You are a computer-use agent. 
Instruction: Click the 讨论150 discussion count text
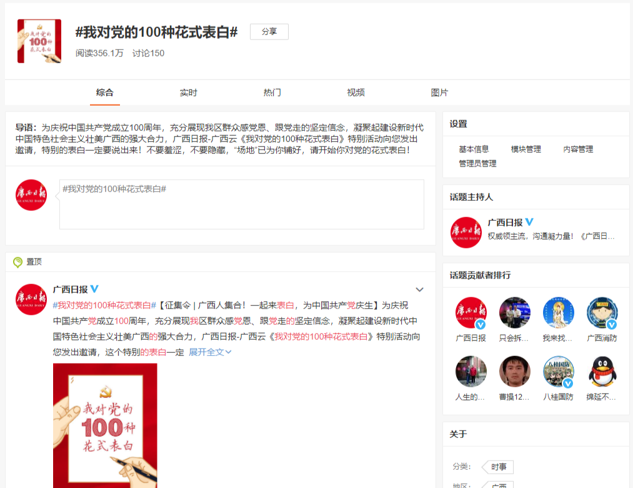click(x=148, y=53)
